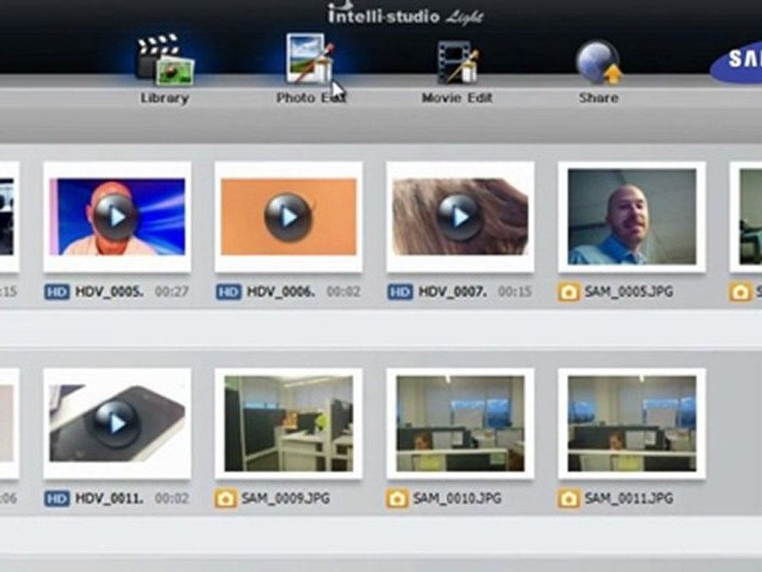Click the camera icon beside SAM_0010.JPG

coord(398,499)
